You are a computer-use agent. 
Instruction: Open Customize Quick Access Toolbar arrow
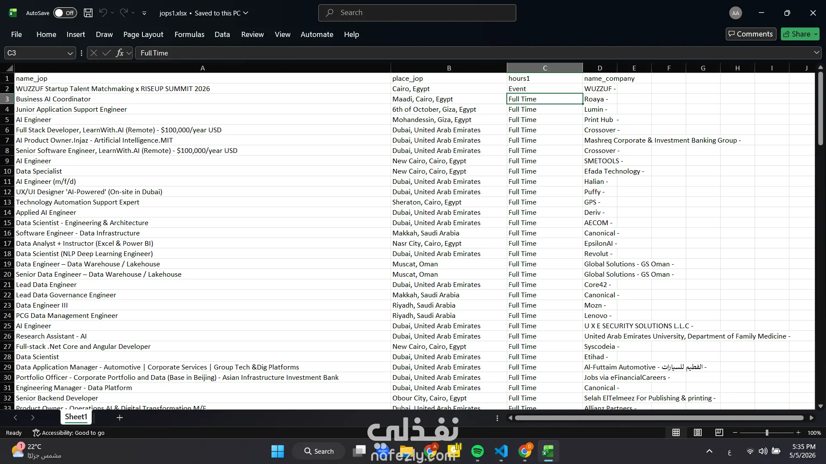click(144, 13)
